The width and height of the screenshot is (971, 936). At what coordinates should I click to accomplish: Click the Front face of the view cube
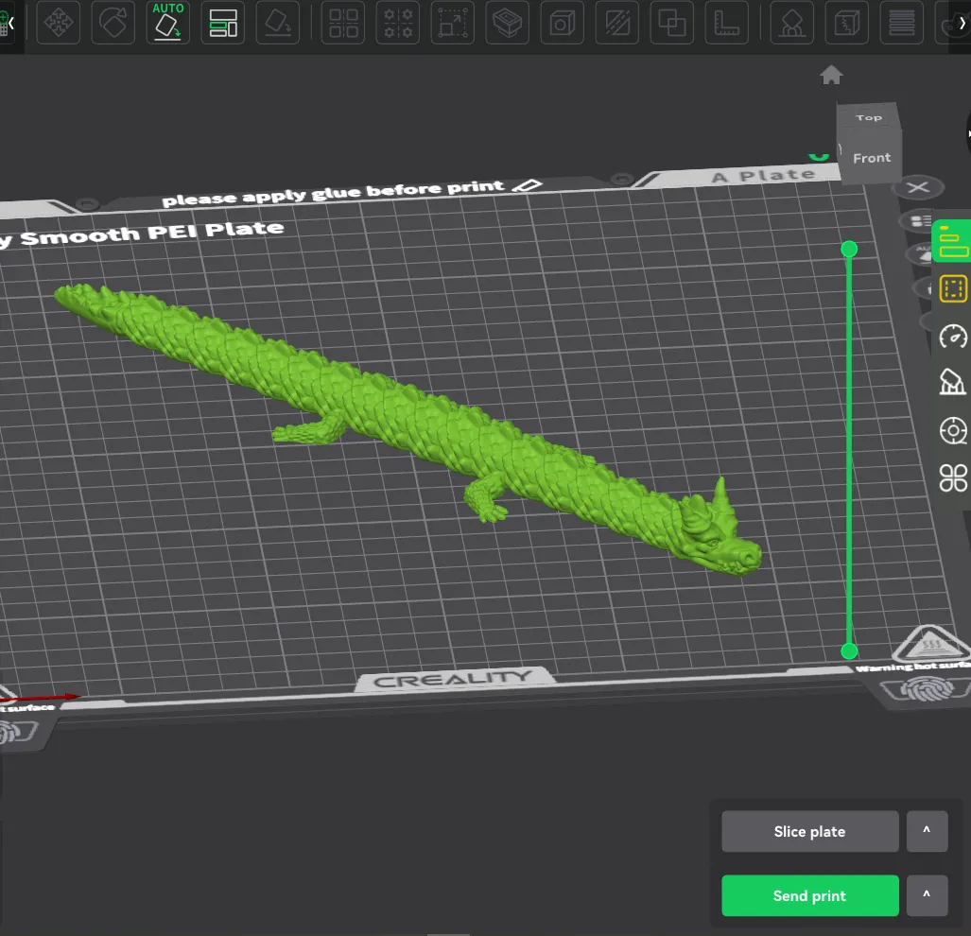[x=871, y=158]
